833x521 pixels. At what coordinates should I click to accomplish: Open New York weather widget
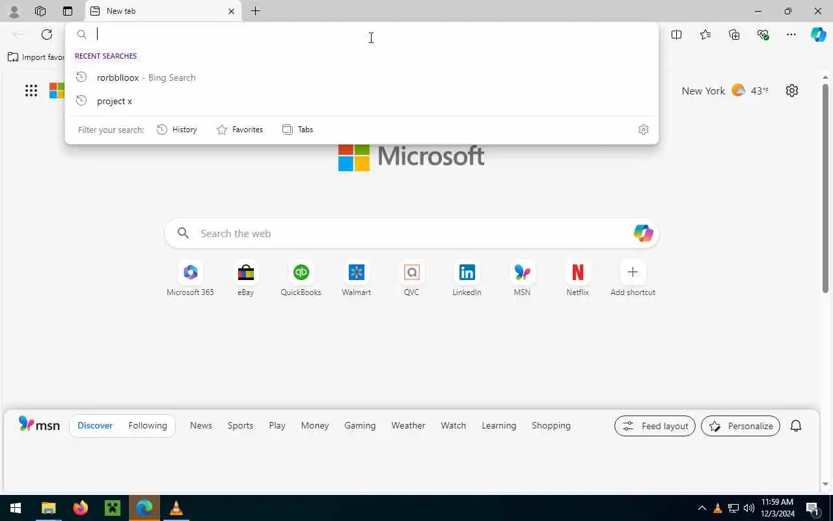tap(725, 91)
